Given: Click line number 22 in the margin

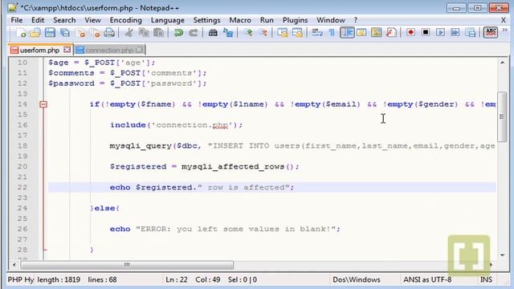Looking at the screenshot, I should [x=22, y=187].
